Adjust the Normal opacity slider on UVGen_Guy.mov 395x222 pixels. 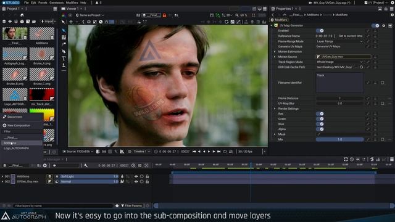click(89, 181)
